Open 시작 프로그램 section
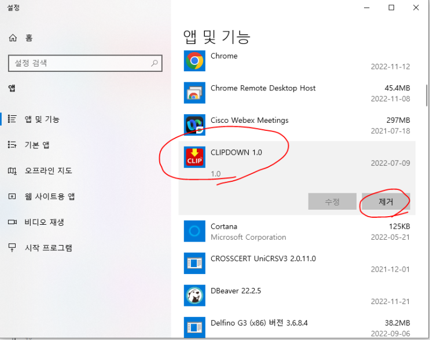The image size is (430, 340). [48, 247]
